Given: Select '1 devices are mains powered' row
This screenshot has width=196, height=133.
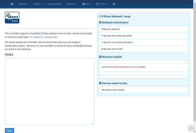Looking at the screenshot, I should click(144, 36).
